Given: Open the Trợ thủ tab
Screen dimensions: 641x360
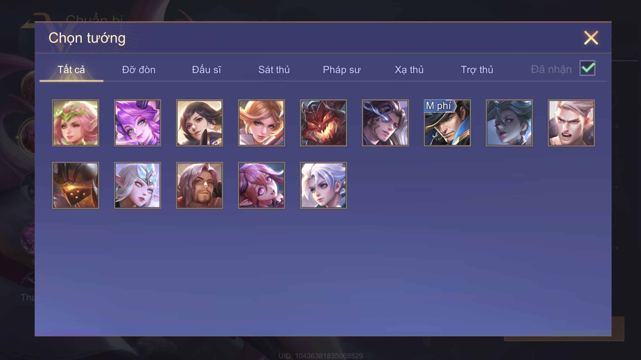Looking at the screenshot, I should click(x=477, y=70).
